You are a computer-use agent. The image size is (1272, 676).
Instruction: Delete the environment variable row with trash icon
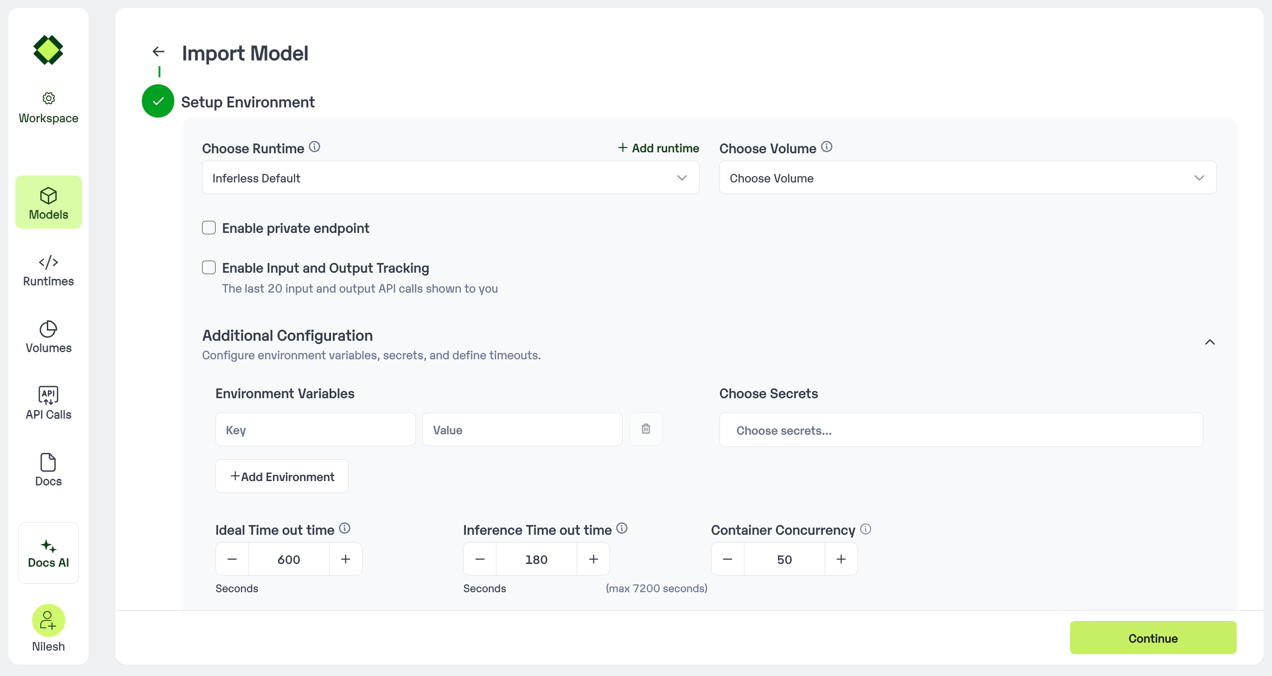[645, 429]
